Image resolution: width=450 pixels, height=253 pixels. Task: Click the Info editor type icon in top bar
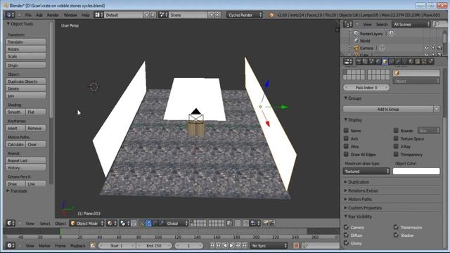(x=10, y=15)
